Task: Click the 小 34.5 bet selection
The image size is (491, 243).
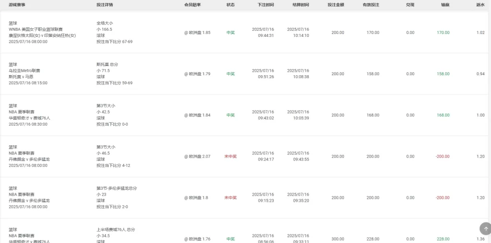Action: [104, 236]
